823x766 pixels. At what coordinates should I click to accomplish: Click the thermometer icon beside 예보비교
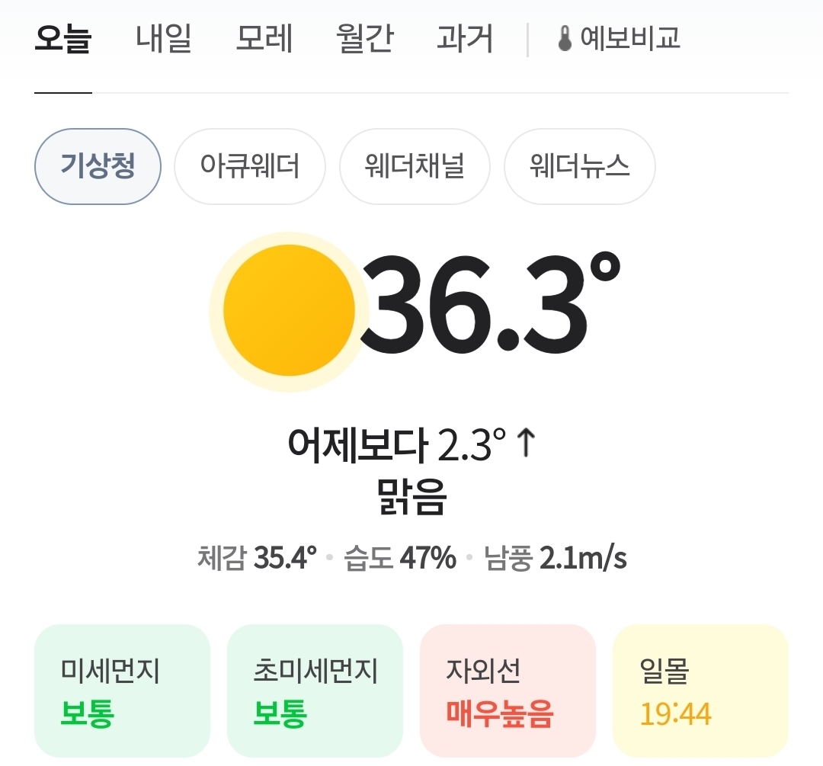(565, 39)
